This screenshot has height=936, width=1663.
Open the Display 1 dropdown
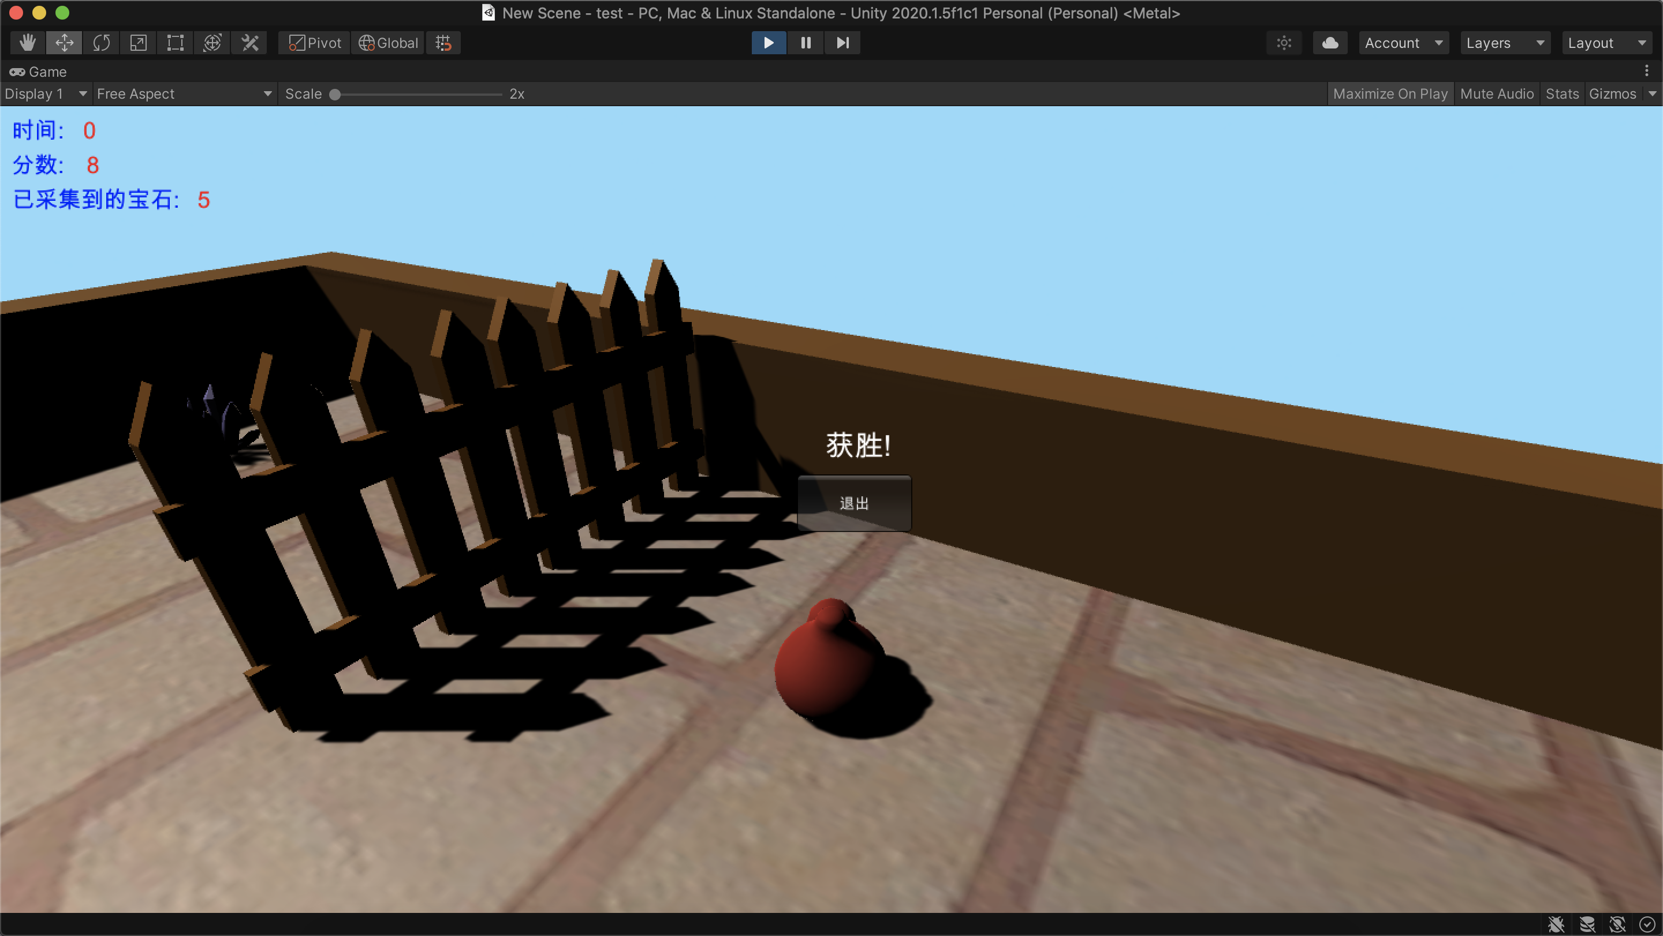point(45,93)
